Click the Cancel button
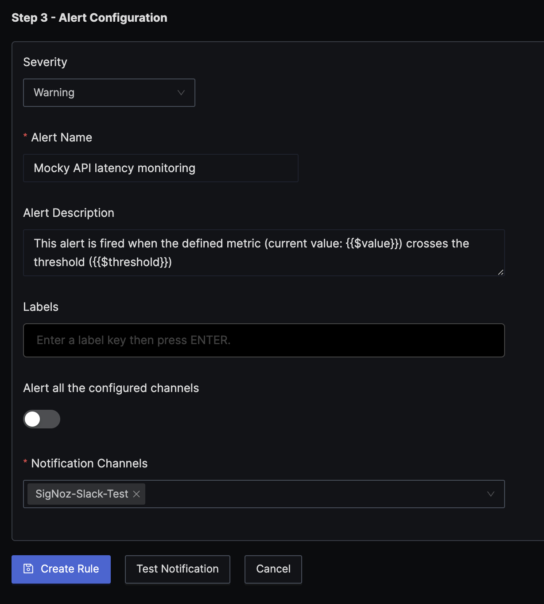The image size is (544, 604). coord(273,569)
